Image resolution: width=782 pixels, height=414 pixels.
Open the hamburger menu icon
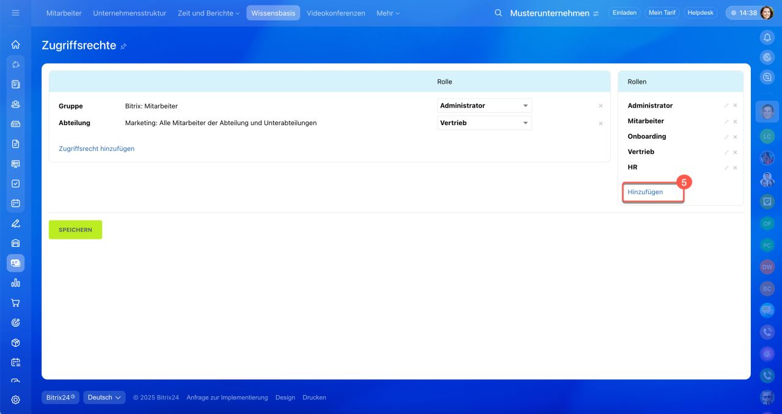pos(15,13)
